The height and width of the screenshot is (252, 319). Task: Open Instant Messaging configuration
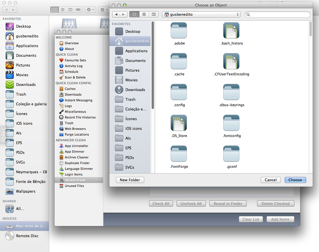point(76,100)
